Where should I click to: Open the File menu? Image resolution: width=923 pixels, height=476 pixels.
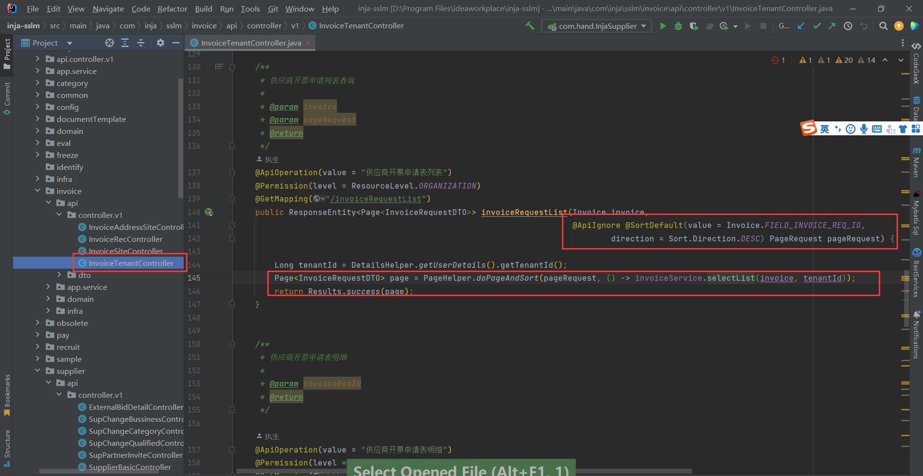tap(33, 9)
